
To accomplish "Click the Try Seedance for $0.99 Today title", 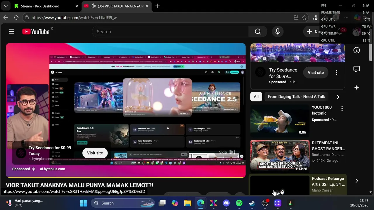I will [x=50, y=150].
